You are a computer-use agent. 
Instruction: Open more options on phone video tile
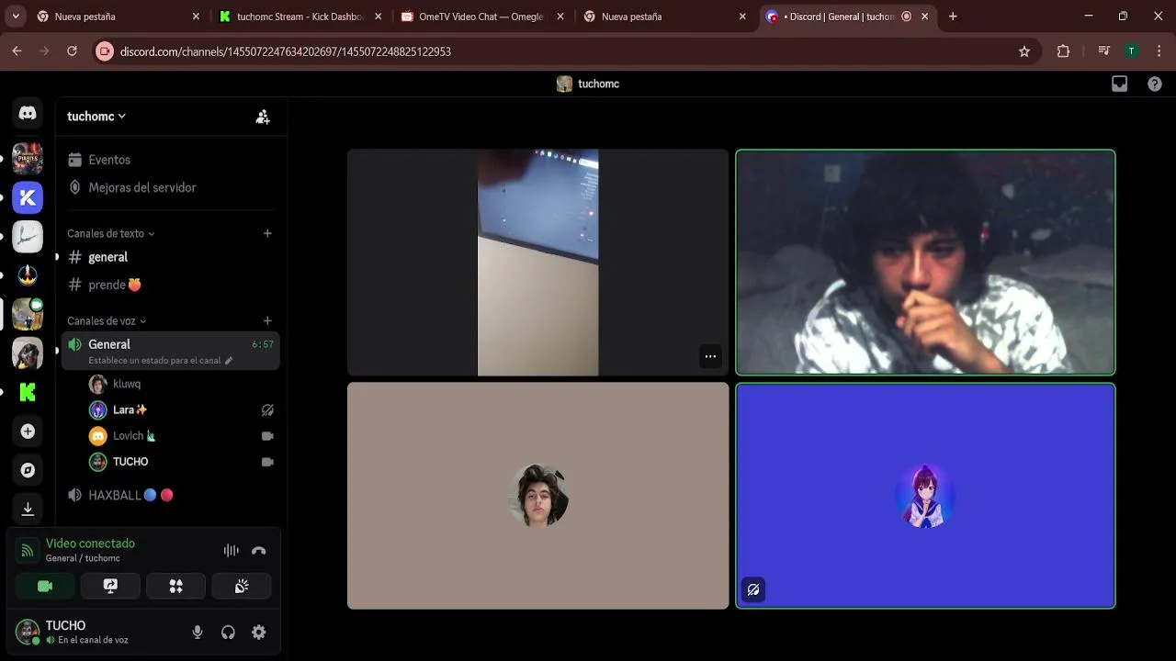point(710,356)
